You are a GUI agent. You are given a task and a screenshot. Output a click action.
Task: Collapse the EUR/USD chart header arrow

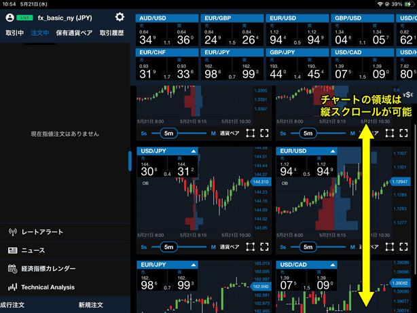pyautogui.click(x=333, y=151)
